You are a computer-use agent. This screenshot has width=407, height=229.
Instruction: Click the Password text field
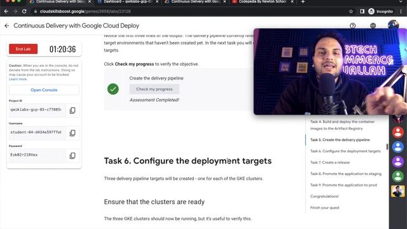pos(37,155)
